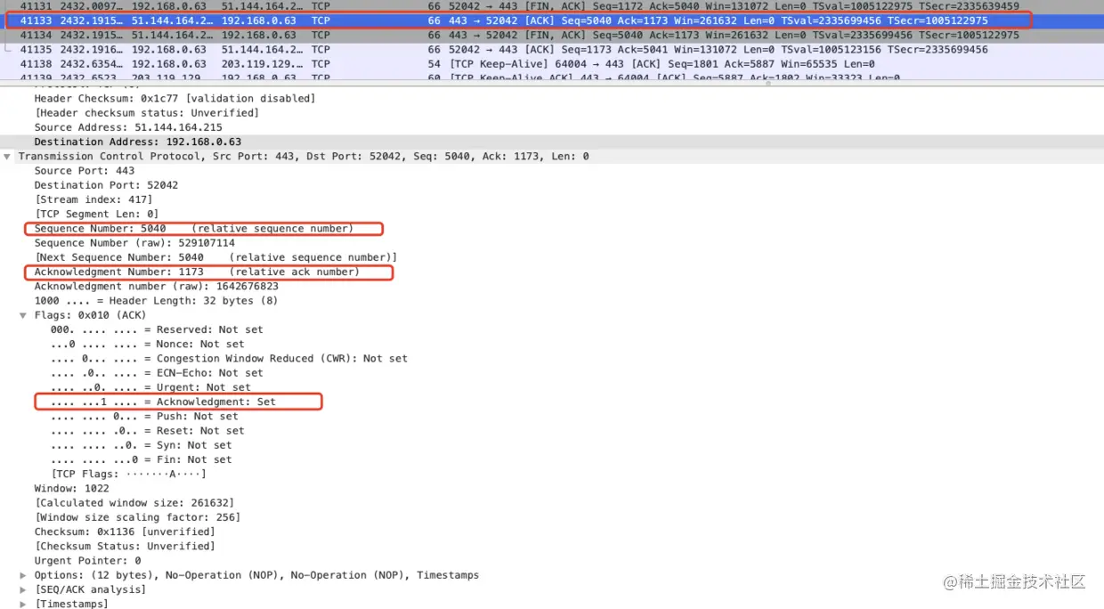This screenshot has width=1104, height=609.
Task: Select Sequence Number: 5040 relative line
Action: click(193, 229)
